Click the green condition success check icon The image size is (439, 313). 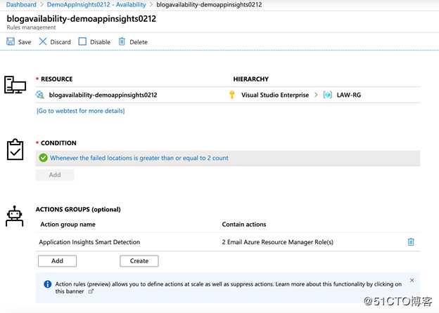(44, 158)
